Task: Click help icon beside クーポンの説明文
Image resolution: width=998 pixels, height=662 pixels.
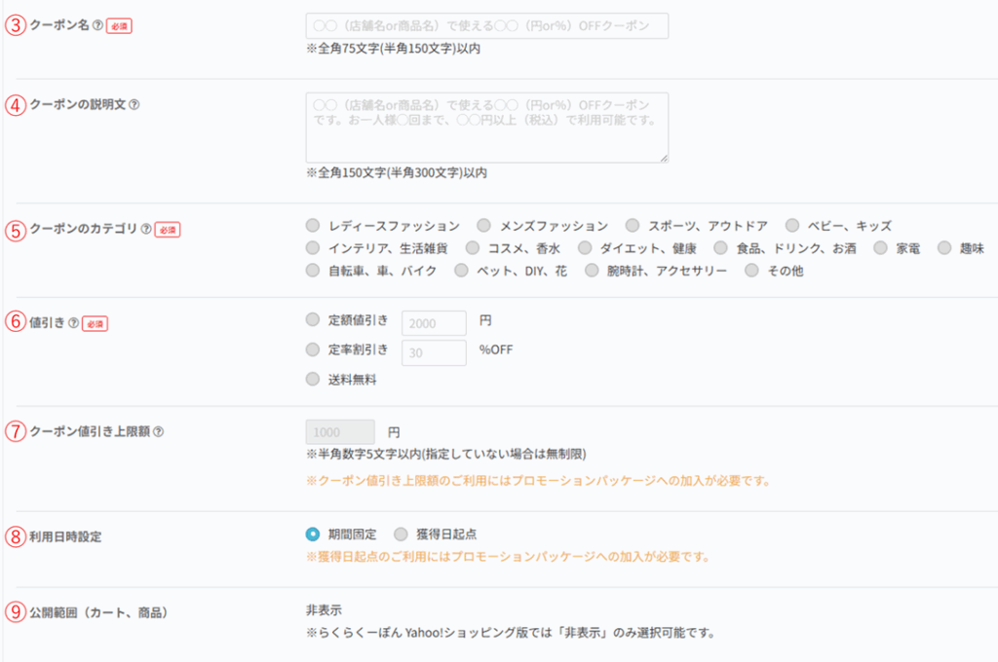Action: pos(134,104)
